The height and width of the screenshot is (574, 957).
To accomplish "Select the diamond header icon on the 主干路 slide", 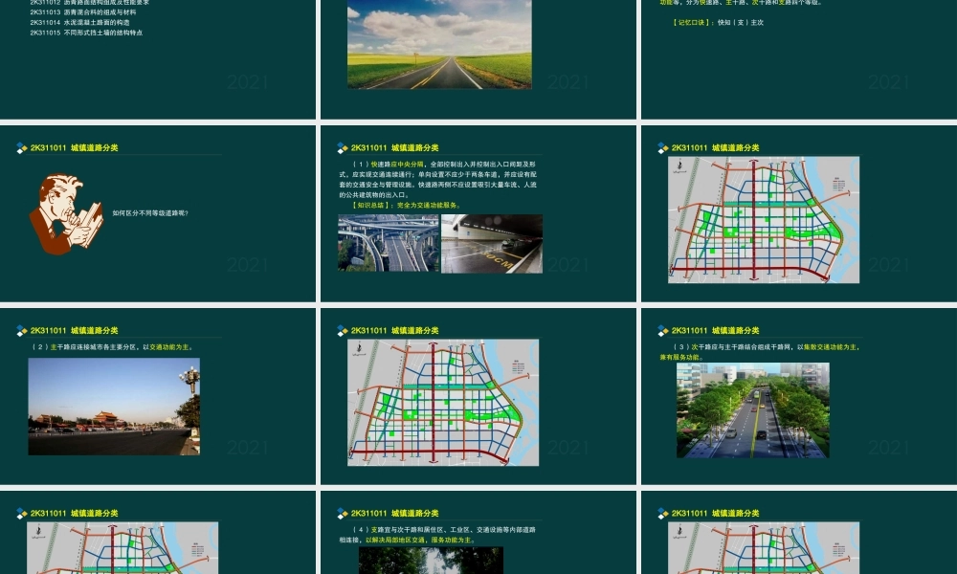I will pos(22,330).
